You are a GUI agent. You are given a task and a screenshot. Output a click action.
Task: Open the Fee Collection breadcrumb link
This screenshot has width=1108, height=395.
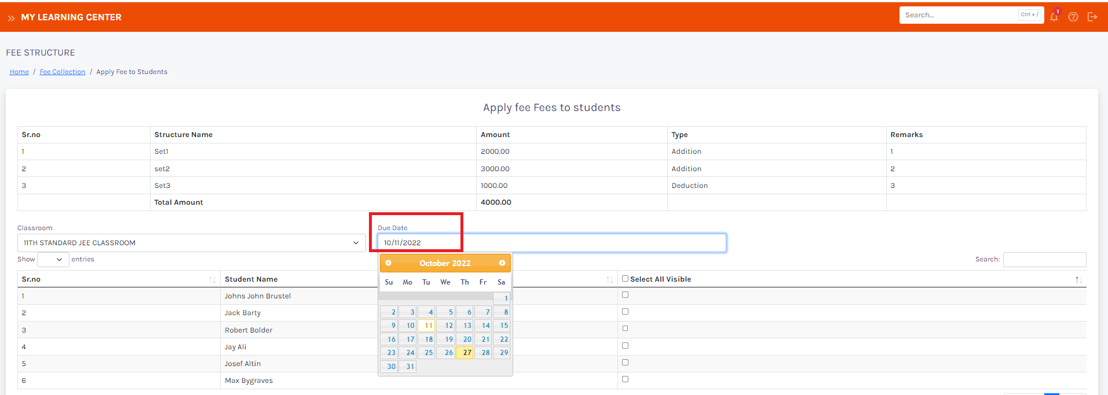(x=63, y=72)
